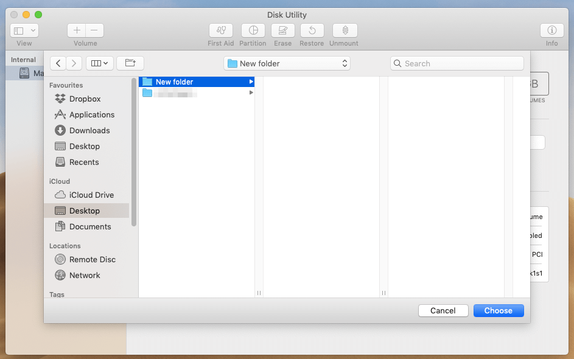The width and height of the screenshot is (574, 359).
Task: Create a new folder with toolbar icon
Action: pyautogui.click(x=130, y=63)
